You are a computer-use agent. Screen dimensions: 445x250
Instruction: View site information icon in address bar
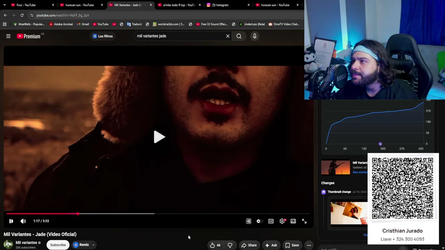coord(32,15)
